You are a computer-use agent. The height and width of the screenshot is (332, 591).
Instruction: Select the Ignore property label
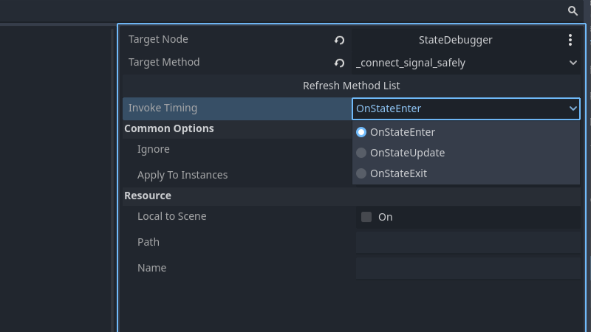coord(154,149)
